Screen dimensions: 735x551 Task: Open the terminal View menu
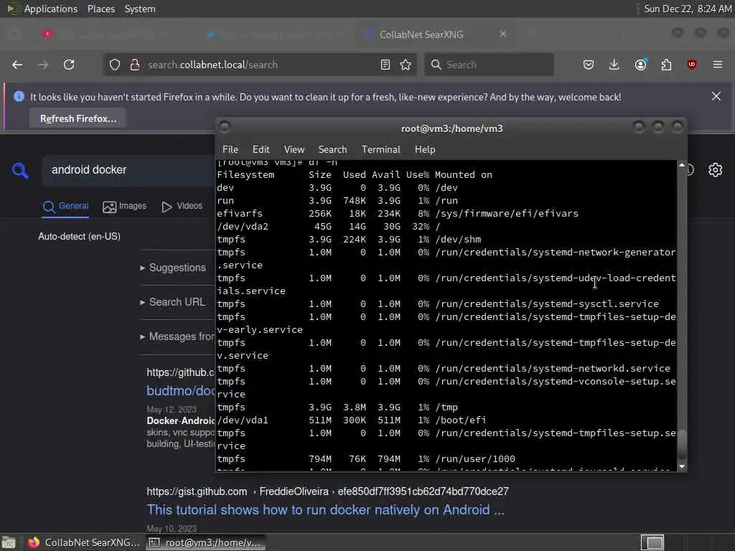coord(294,149)
